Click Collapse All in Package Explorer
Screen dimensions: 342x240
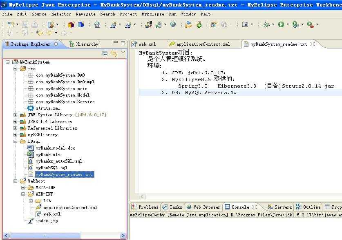point(105,53)
